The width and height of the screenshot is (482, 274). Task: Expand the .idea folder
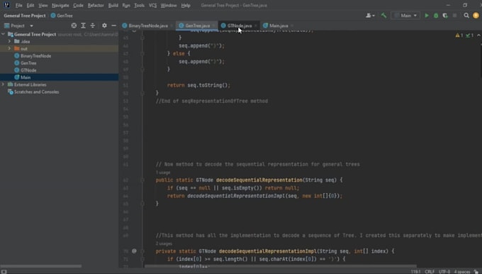[x=9, y=41]
